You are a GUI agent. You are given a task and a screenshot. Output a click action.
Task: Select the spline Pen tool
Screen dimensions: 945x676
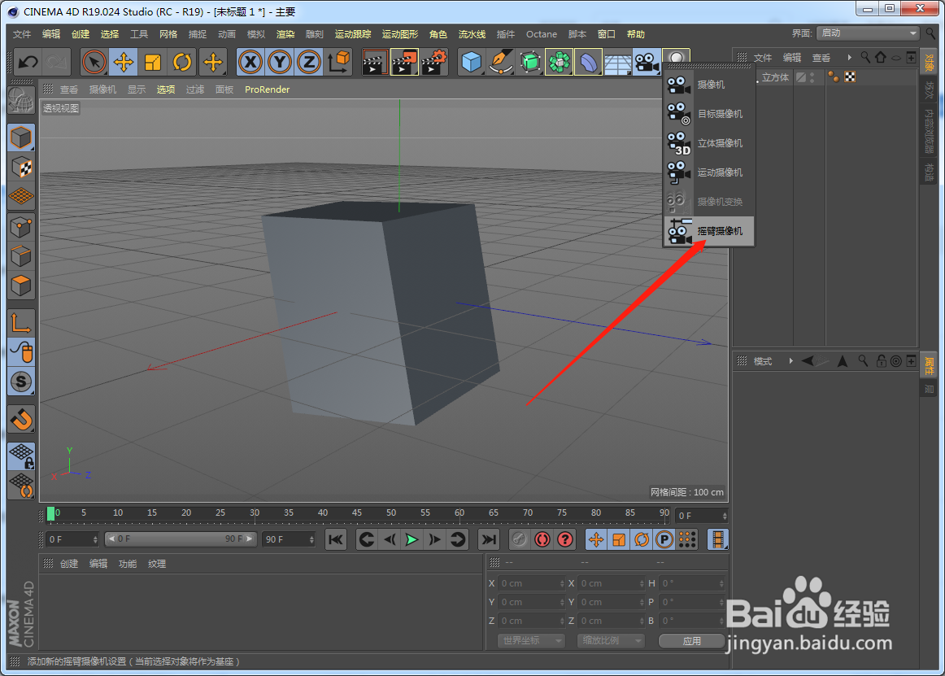[501, 62]
